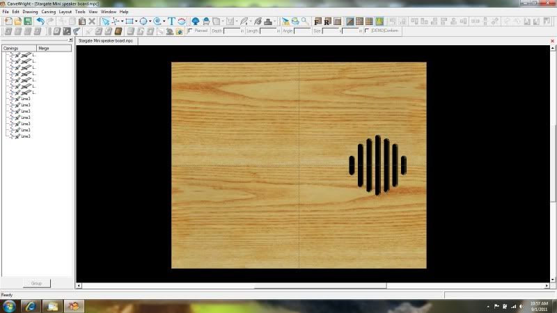Screen dimensions: 557x313
Task: Close the Carvings list panel
Action: (x=70, y=40)
